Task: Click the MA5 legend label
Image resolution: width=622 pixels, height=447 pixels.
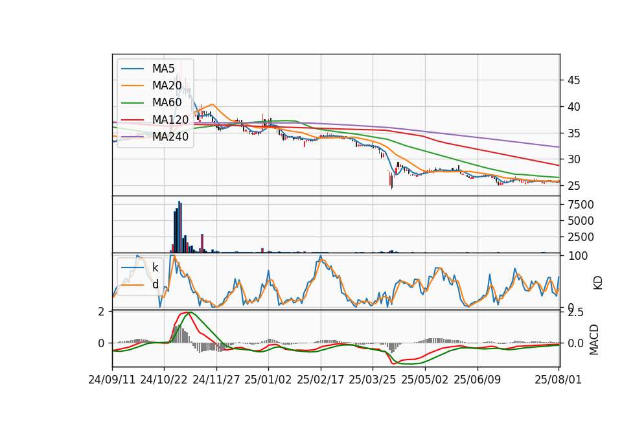Action: [x=163, y=69]
